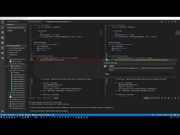Open the Extensions view in activity bar
180x135 pixels.
[x=3, y=42]
